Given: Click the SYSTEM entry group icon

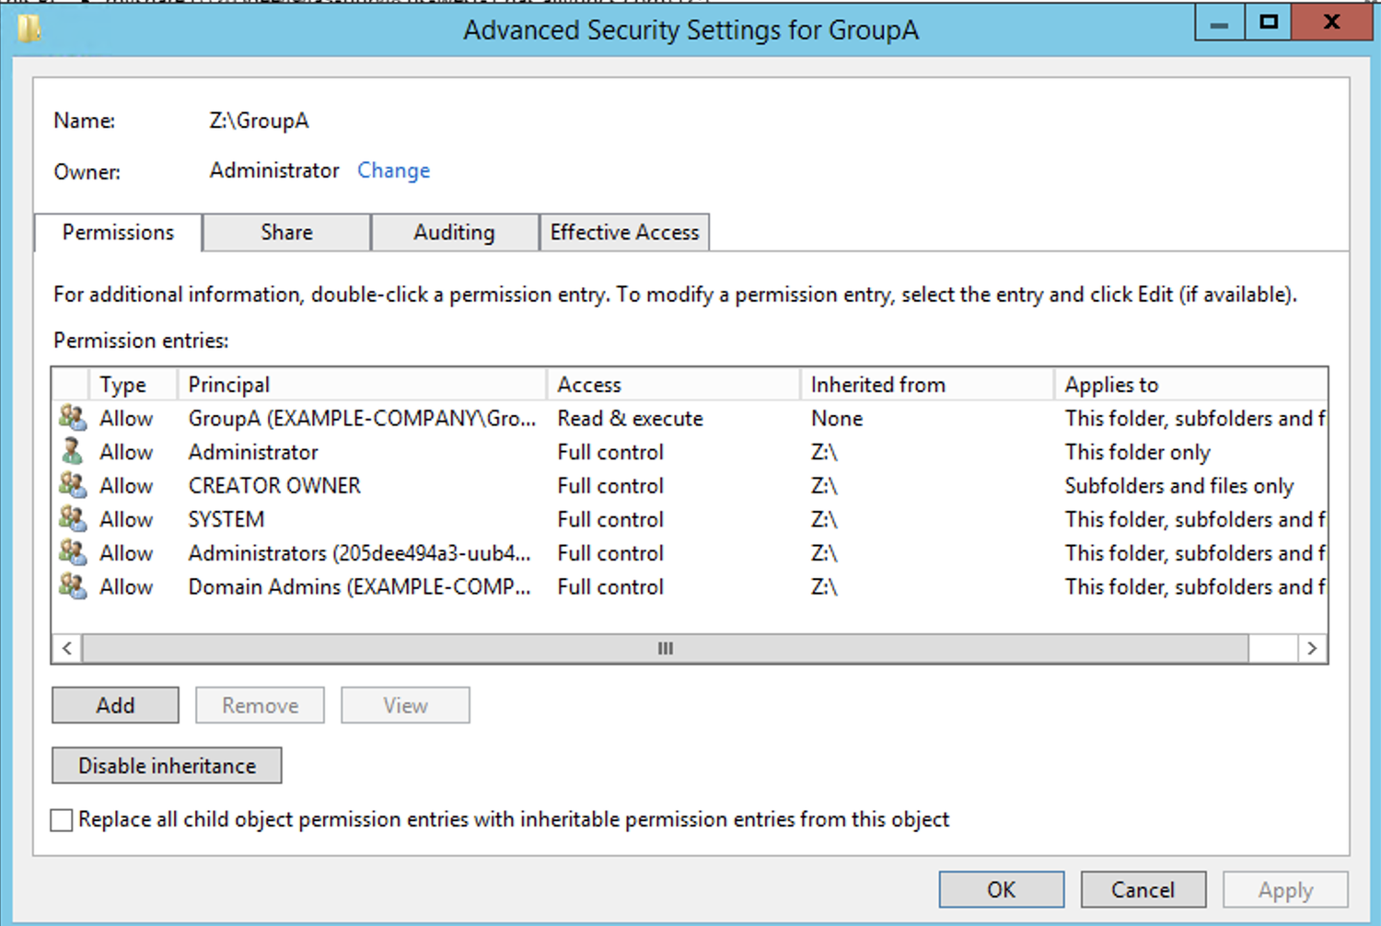Looking at the screenshot, I should point(73,519).
